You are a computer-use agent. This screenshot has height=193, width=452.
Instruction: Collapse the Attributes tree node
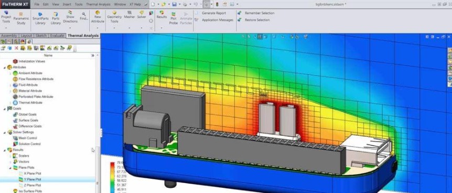pyautogui.click(x=5, y=68)
